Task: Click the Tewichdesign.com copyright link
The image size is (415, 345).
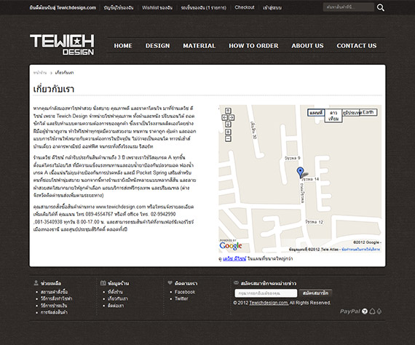Action: [x=269, y=303]
